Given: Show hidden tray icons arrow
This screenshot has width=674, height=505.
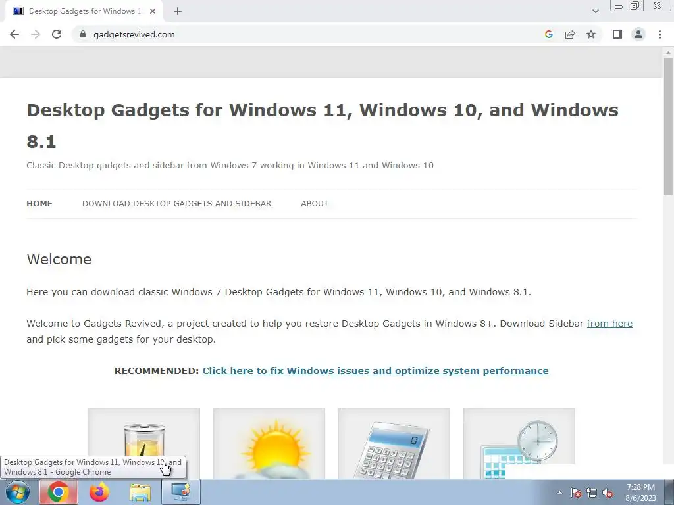Looking at the screenshot, I should pos(559,493).
